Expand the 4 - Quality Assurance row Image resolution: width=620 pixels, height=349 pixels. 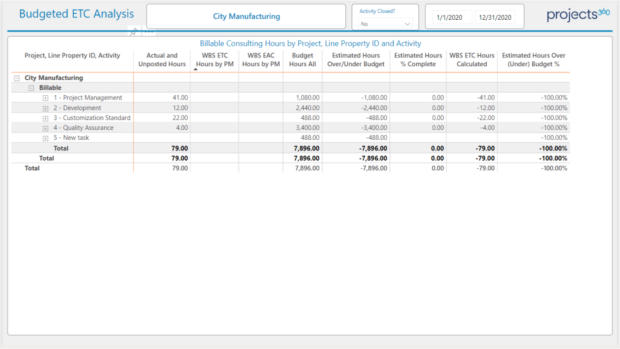pyautogui.click(x=45, y=128)
